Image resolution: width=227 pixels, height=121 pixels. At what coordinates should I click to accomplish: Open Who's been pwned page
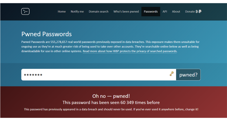pyautogui.click(x=126, y=12)
